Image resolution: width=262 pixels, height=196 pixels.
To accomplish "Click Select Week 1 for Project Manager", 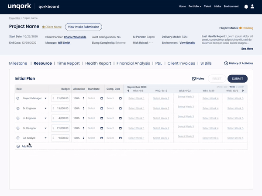I will click(136, 98).
